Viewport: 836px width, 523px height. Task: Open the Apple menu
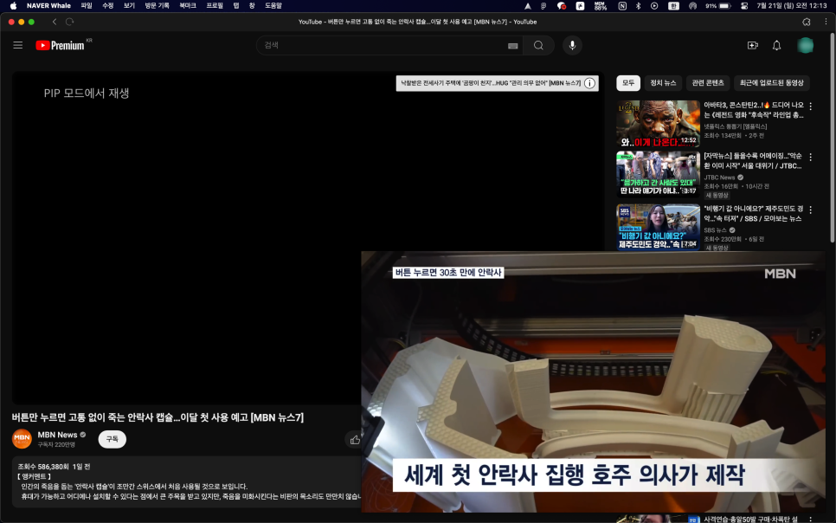click(13, 6)
